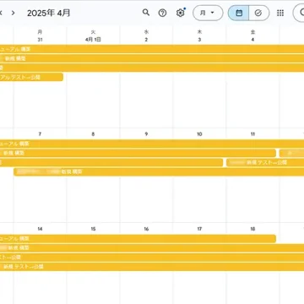Screen dimensions: 304x304
Task: Open the Google apps grid icon
Action: click(280, 13)
